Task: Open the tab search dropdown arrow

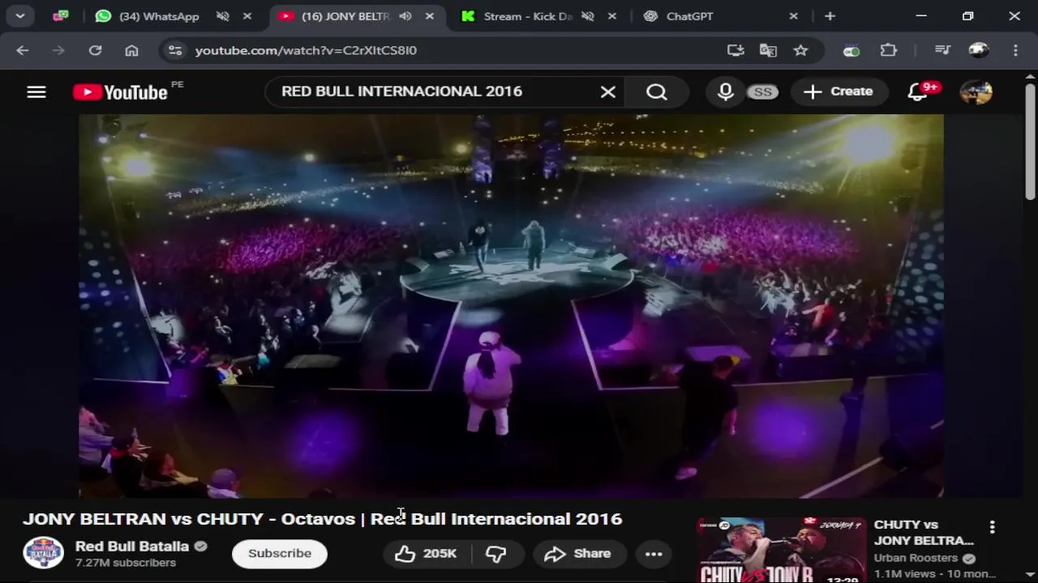Action: tap(19, 16)
